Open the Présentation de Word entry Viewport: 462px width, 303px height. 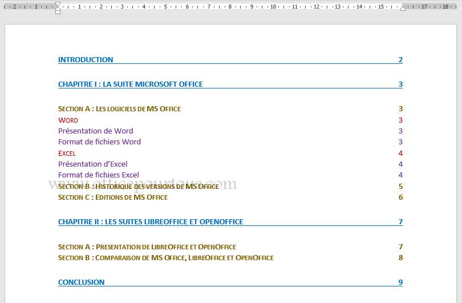coord(95,131)
